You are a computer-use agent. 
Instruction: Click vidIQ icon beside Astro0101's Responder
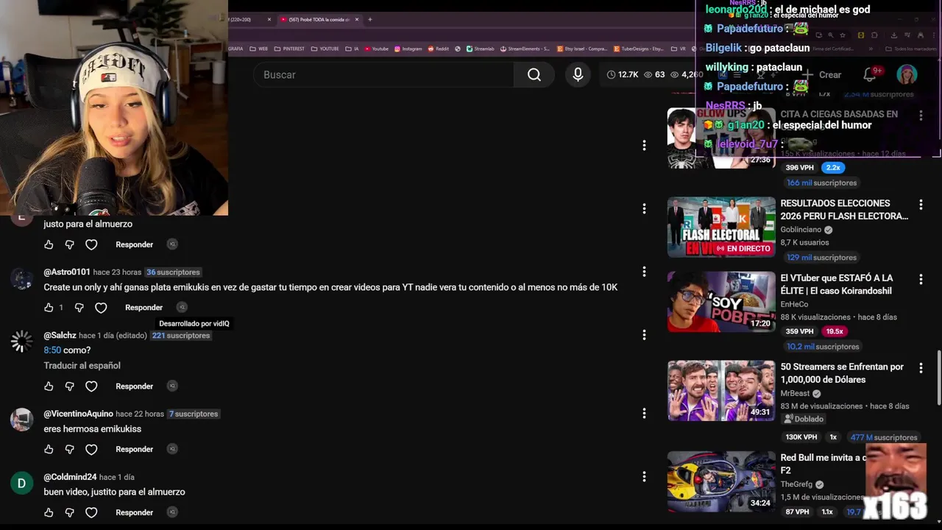tap(182, 307)
